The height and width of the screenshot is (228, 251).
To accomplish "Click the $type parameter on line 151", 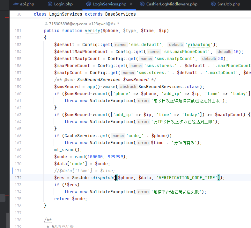I will 129,31.
